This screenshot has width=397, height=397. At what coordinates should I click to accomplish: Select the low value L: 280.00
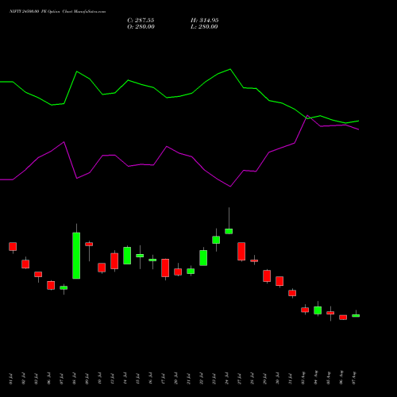(x=204, y=27)
